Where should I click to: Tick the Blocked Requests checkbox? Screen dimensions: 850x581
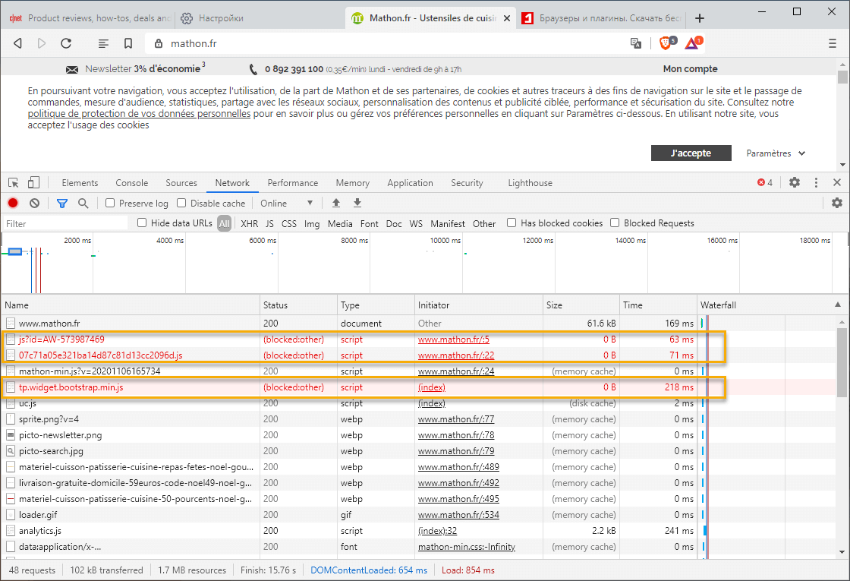tap(616, 223)
